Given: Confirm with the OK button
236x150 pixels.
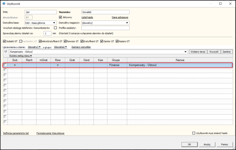Looking at the screenshot, I should [189, 144].
